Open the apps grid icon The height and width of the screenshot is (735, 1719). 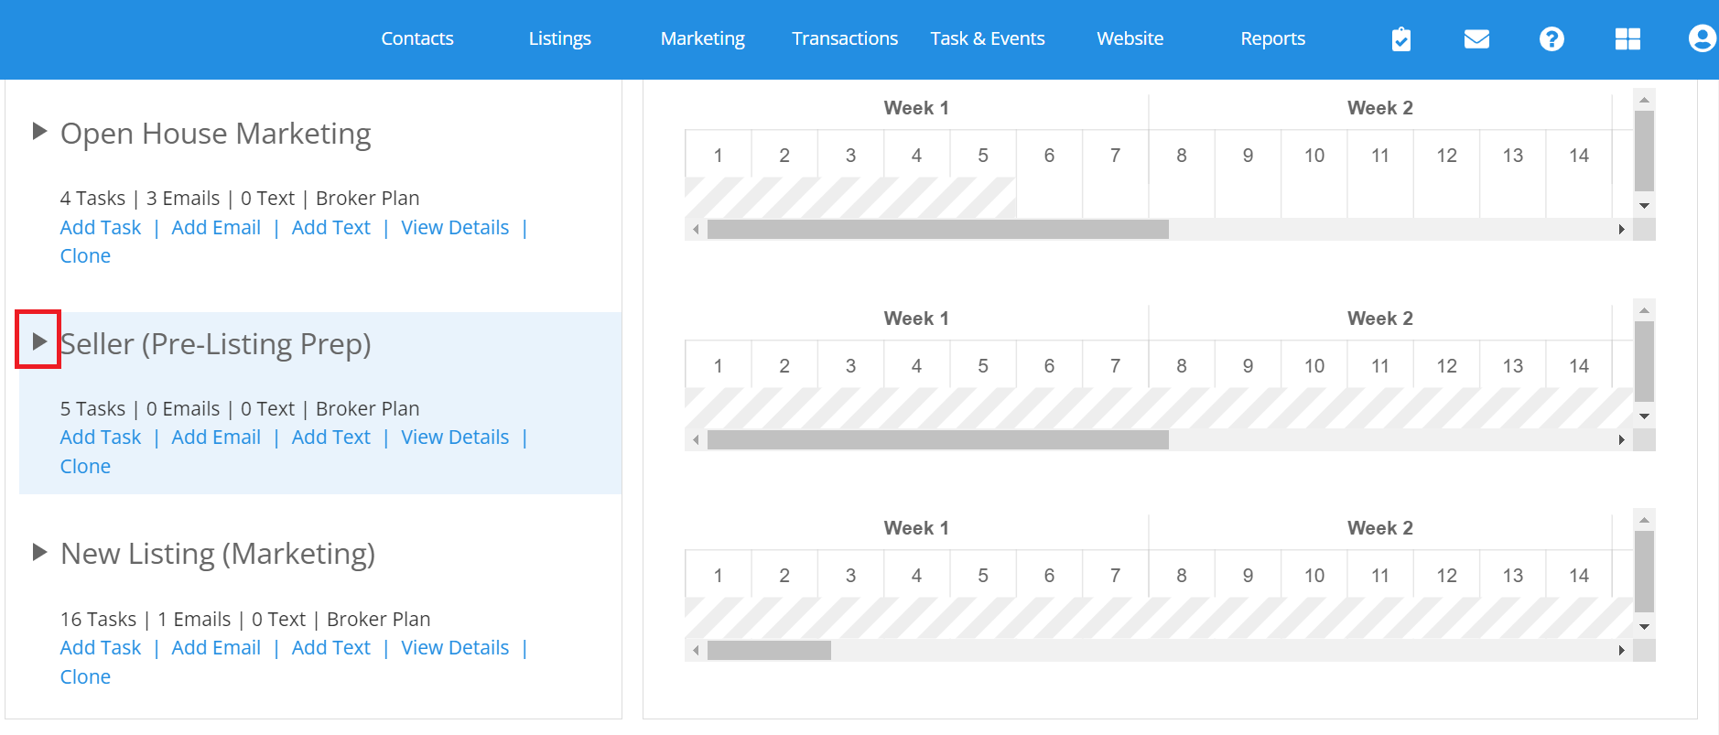pos(1628,38)
